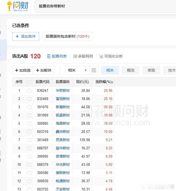Click change value 29.96

pos(108,91)
